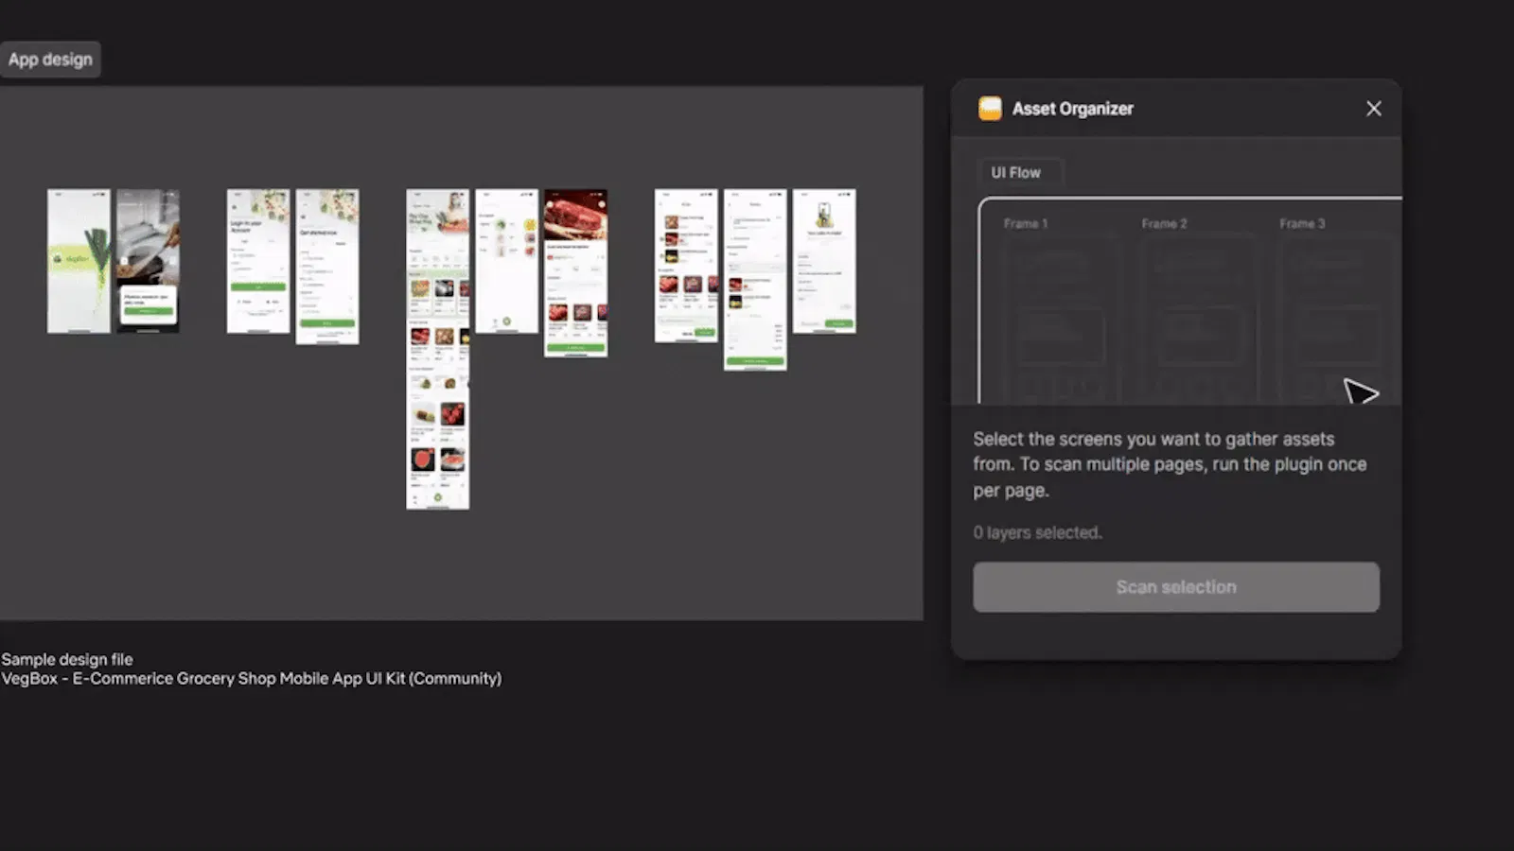
Task: Select the meat product detail screen
Action: point(576,272)
